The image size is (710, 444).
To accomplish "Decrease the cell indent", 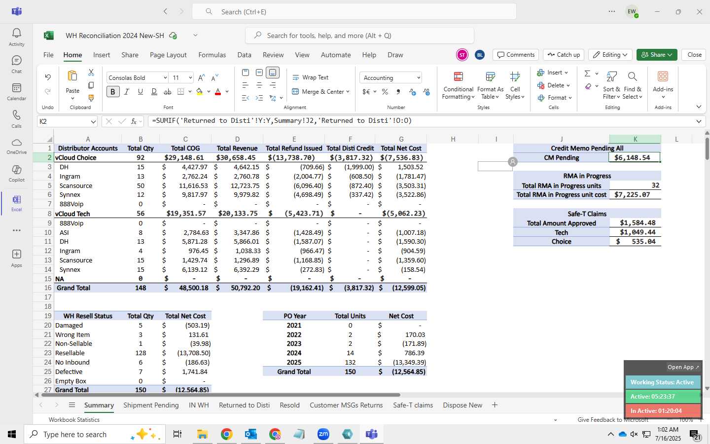I will tap(246, 98).
